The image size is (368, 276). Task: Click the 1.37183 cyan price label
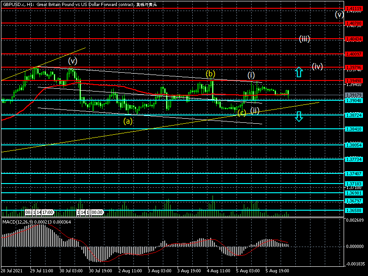coord(354,184)
